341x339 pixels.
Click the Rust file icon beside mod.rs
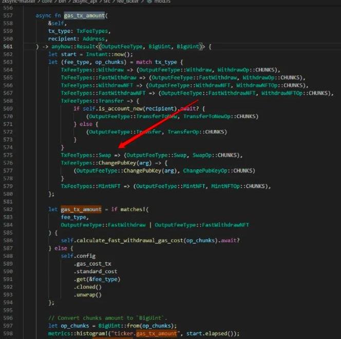tap(148, 2)
